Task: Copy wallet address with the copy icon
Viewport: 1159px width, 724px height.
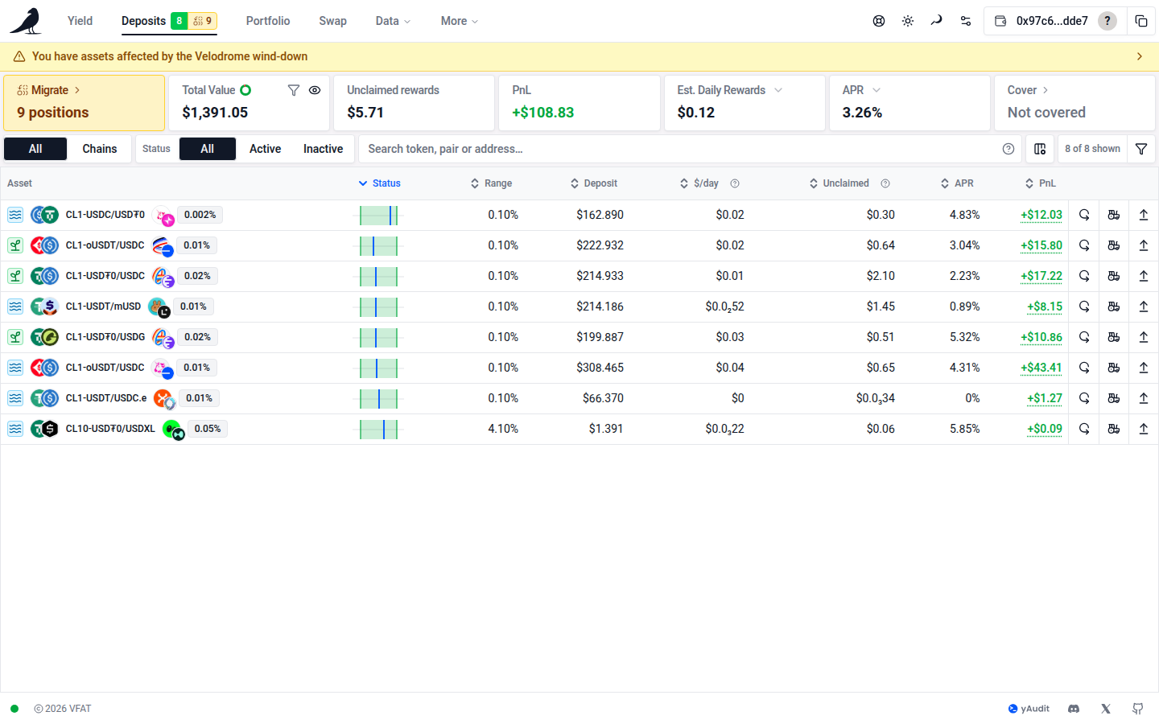Action: click(1141, 21)
